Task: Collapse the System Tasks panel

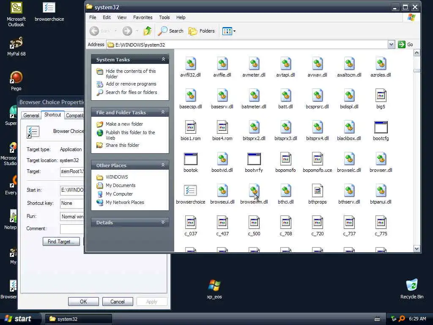Action: (x=163, y=59)
